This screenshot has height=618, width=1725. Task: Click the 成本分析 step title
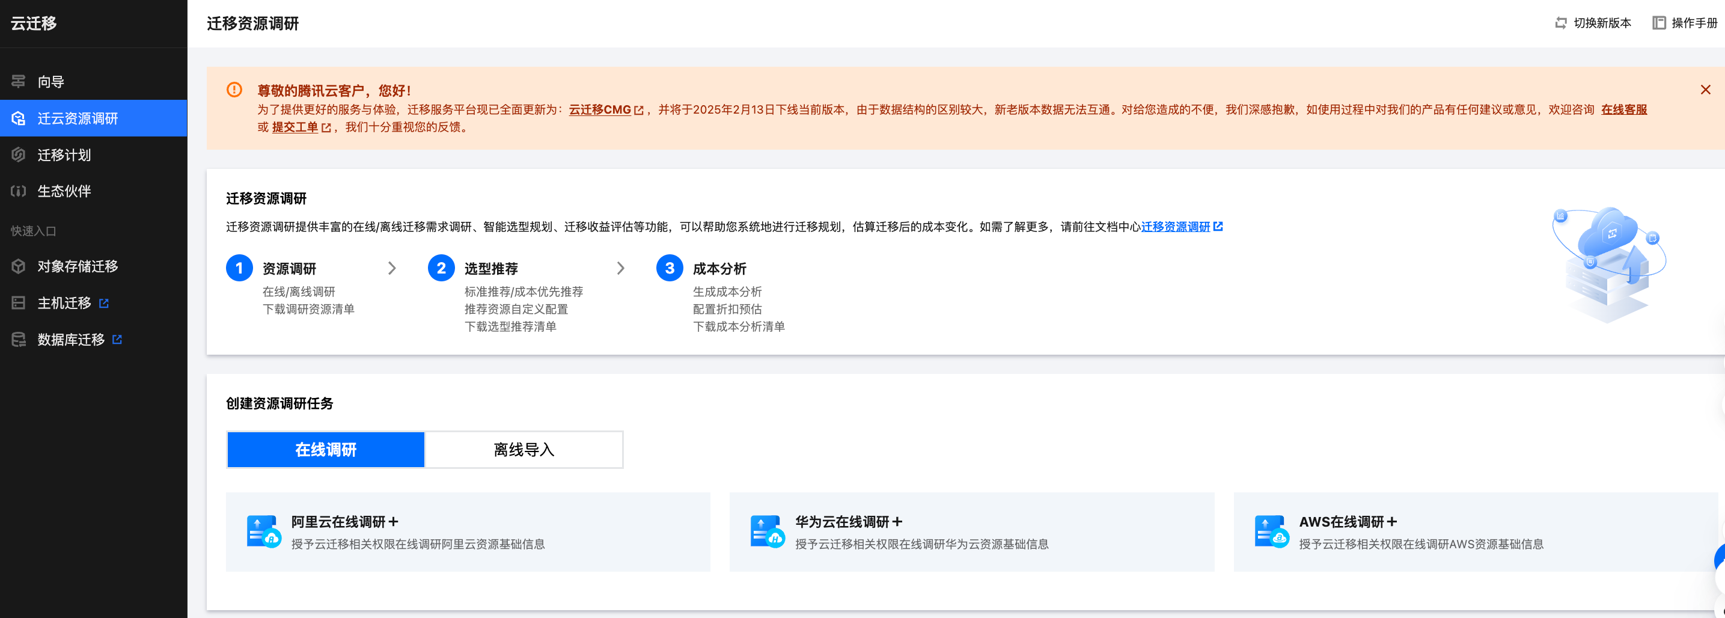tap(719, 269)
